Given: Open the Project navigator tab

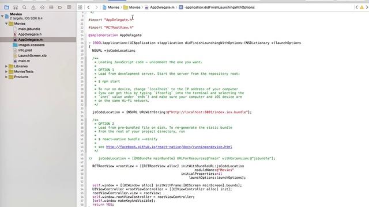Looking at the screenshot, I should pyautogui.click(x=6, y=7).
